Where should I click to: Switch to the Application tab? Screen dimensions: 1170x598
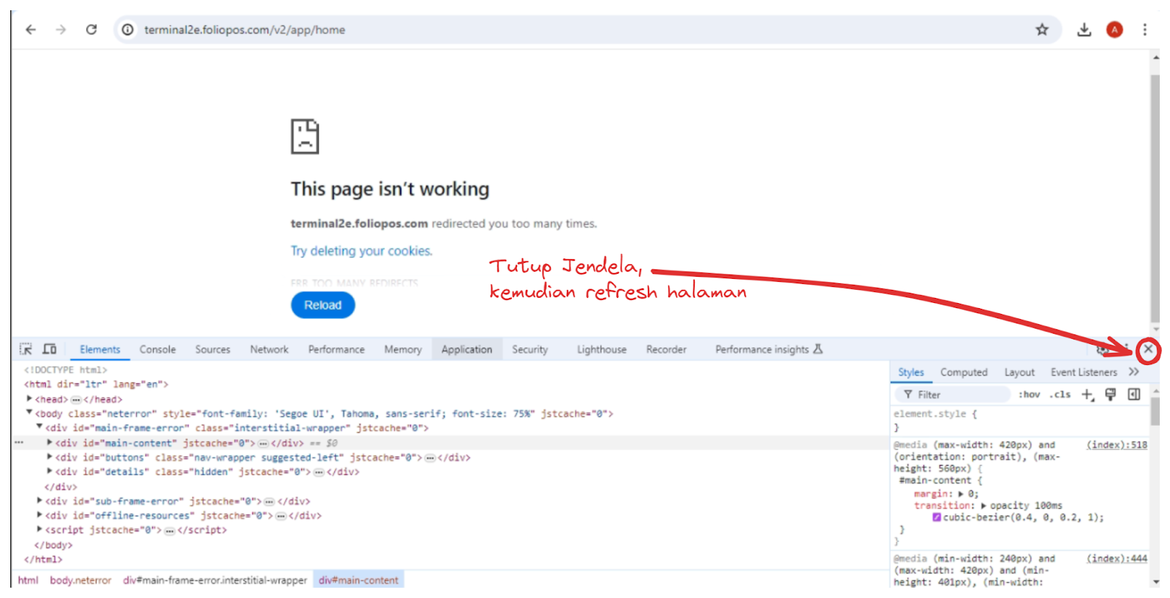click(x=467, y=350)
